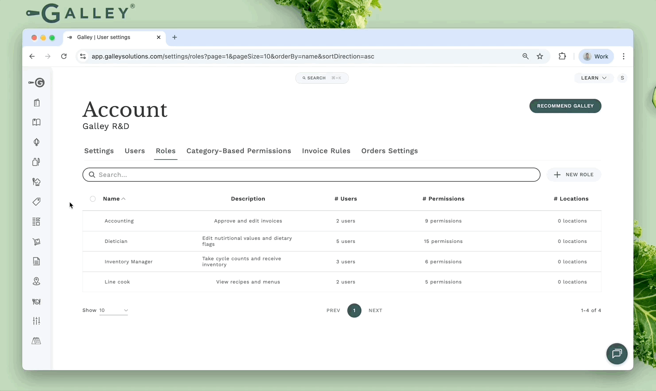Screen dimensions: 656x391
Task: Click the NEXT pagination button
Action: click(x=375, y=310)
